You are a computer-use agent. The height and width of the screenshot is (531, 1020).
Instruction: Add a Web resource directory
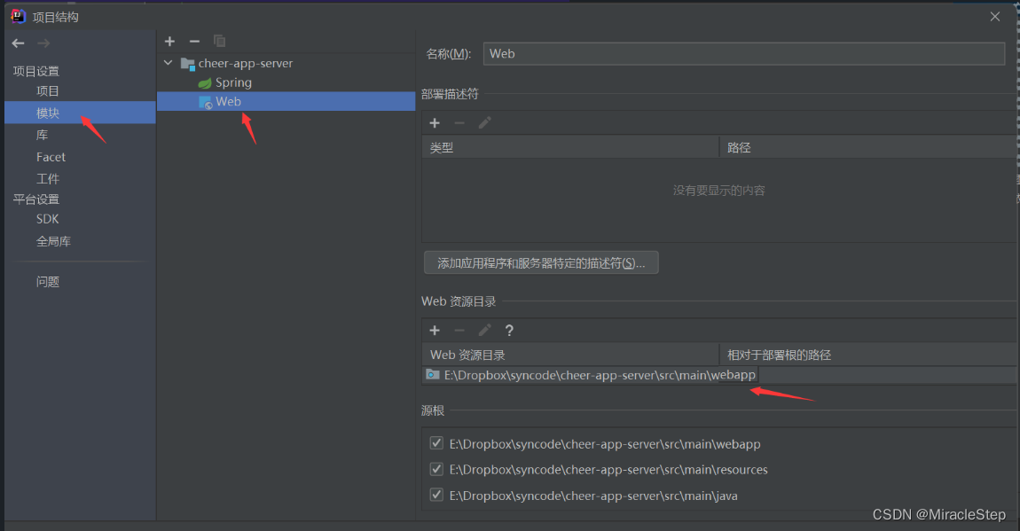435,330
